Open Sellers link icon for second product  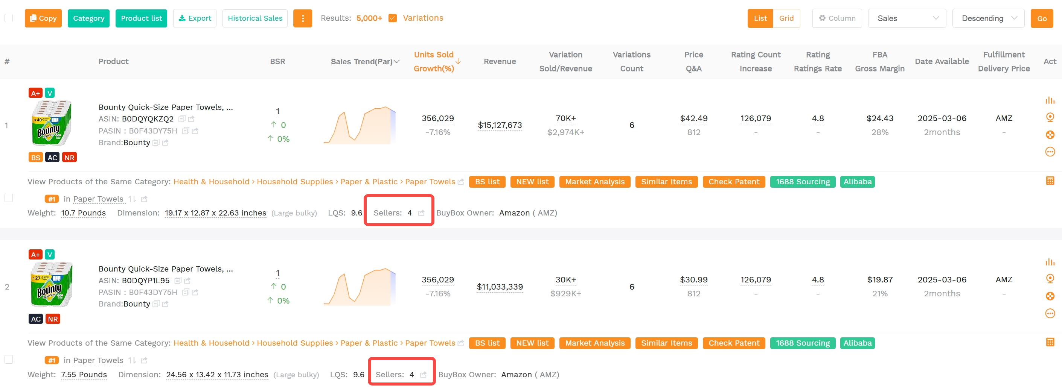coord(423,375)
